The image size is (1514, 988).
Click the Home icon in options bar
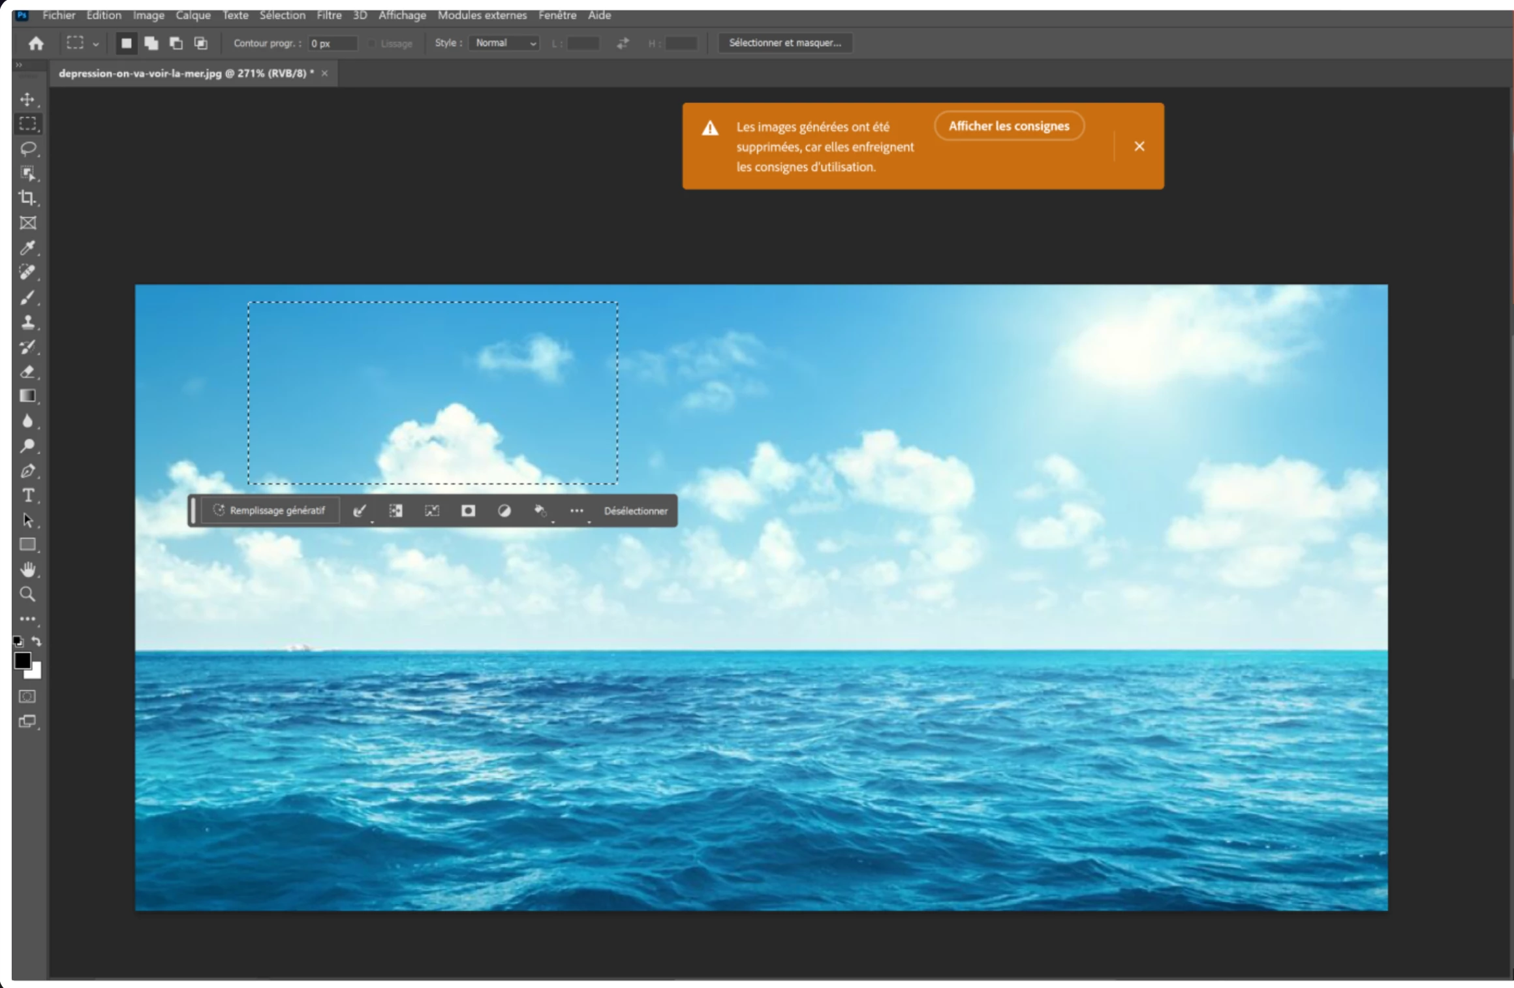[x=36, y=43]
